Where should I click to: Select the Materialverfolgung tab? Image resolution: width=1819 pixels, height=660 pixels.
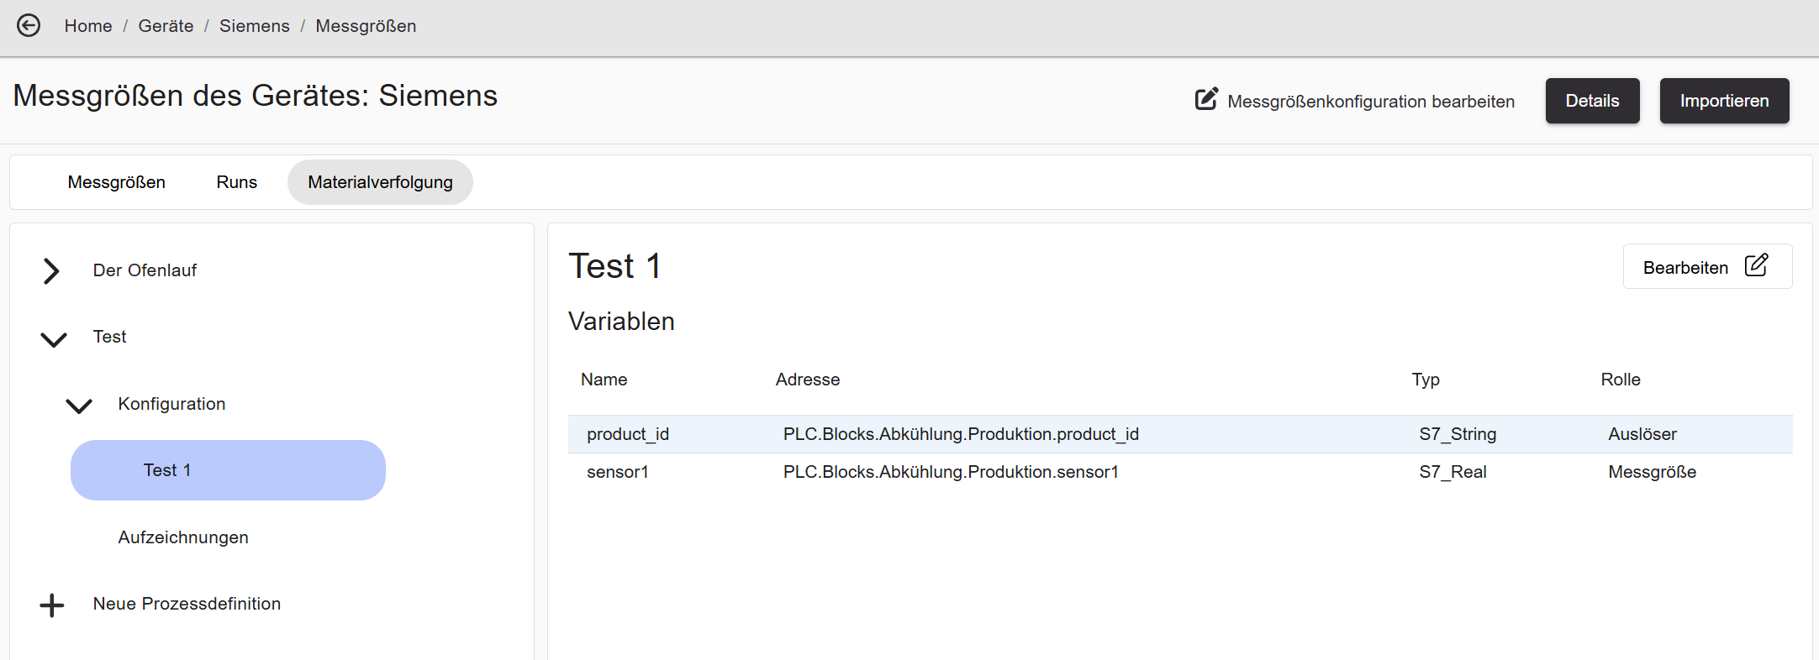(380, 182)
